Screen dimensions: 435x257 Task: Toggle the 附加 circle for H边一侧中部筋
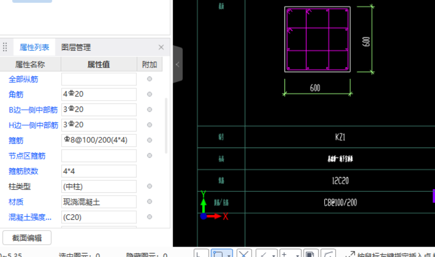(150, 125)
